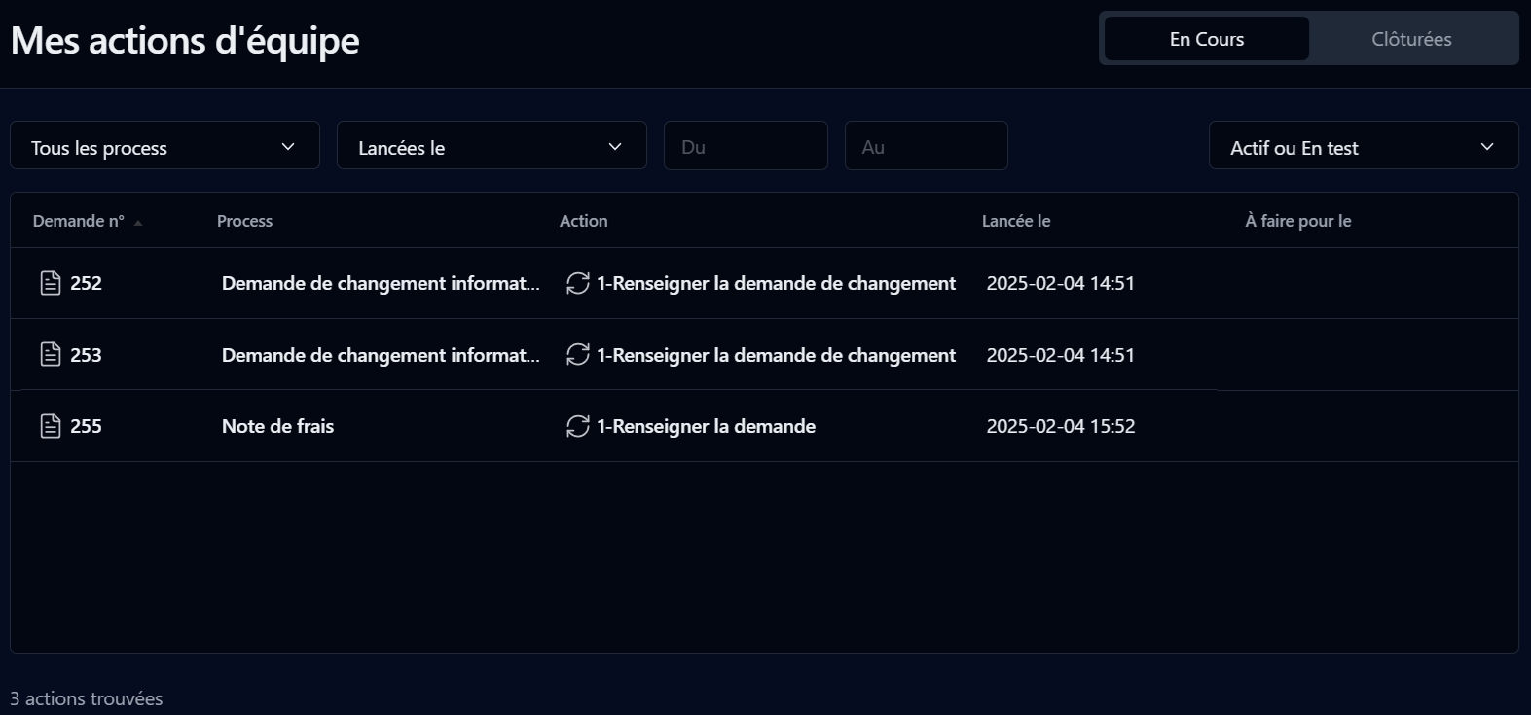Click the sort arrow next to Demande n°
The height and width of the screenshot is (715, 1531).
tap(138, 223)
